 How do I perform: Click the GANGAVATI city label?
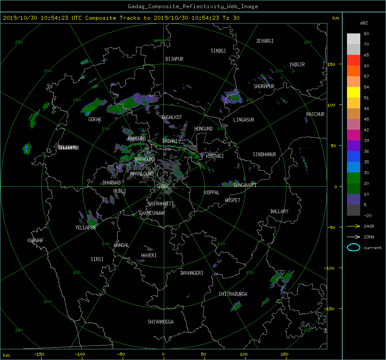pyautogui.click(x=245, y=185)
